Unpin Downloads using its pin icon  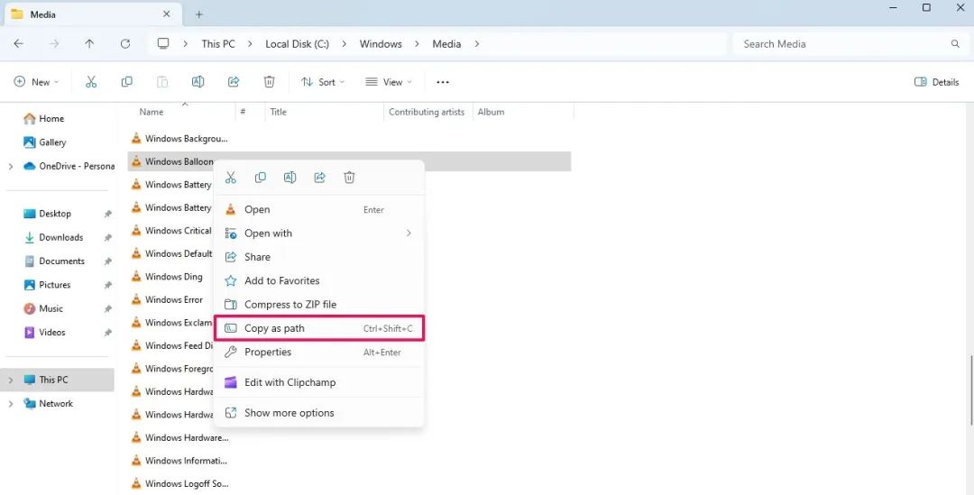(x=107, y=237)
